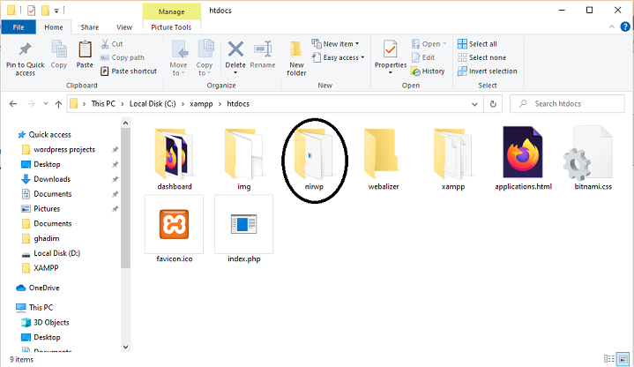Click the Help question mark icon
634x367 pixels.
[x=624, y=26]
